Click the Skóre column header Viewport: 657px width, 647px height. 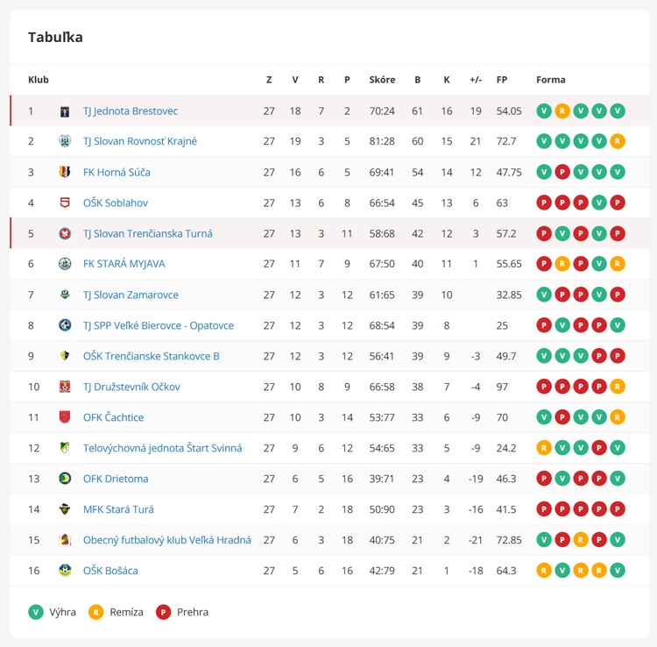click(382, 80)
